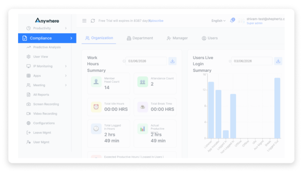The width and height of the screenshot is (303, 172).
Task: Click the Total Idle Hours alarm icon
Action: click(x=96, y=107)
